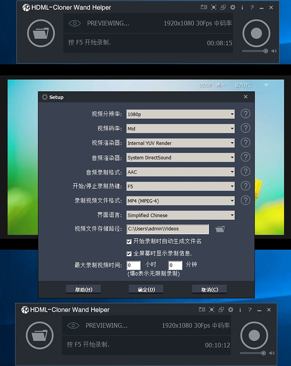Click help icon beside 开始/停止录制热键
This screenshot has width=291, height=366.
click(x=246, y=186)
